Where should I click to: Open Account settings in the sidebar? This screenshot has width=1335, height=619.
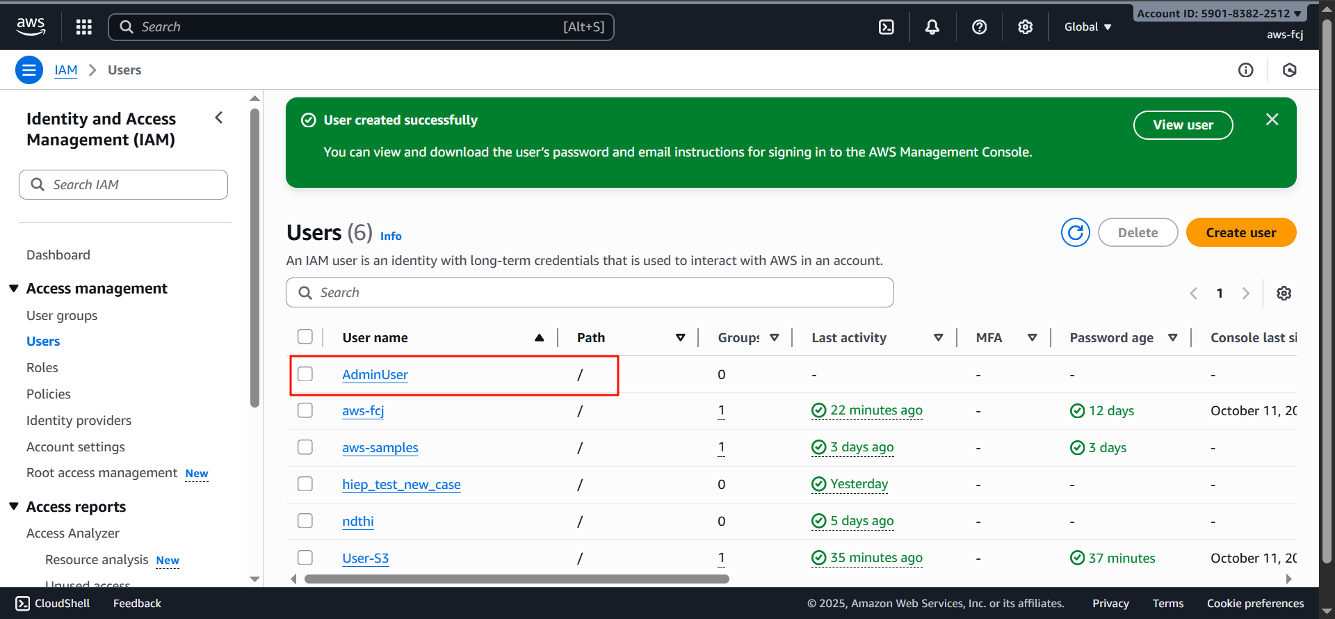click(76, 447)
